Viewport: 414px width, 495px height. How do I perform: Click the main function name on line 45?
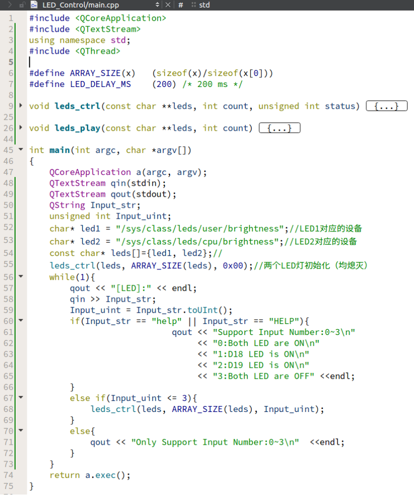click(59, 150)
